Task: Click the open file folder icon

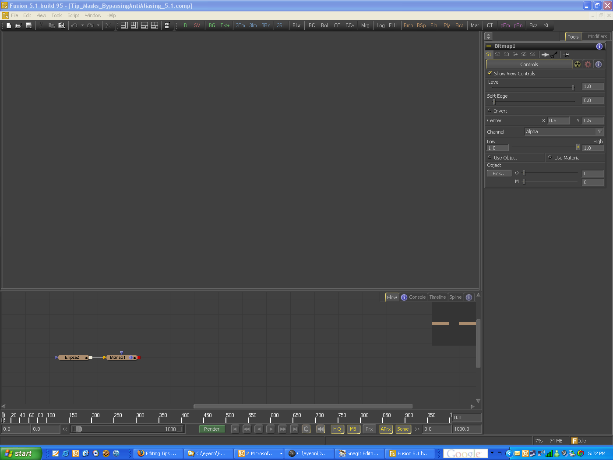Action: pyautogui.click(x=18, y=25)
